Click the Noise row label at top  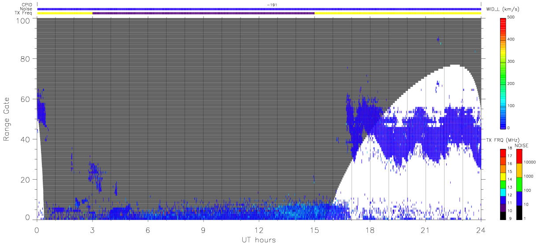26,9
